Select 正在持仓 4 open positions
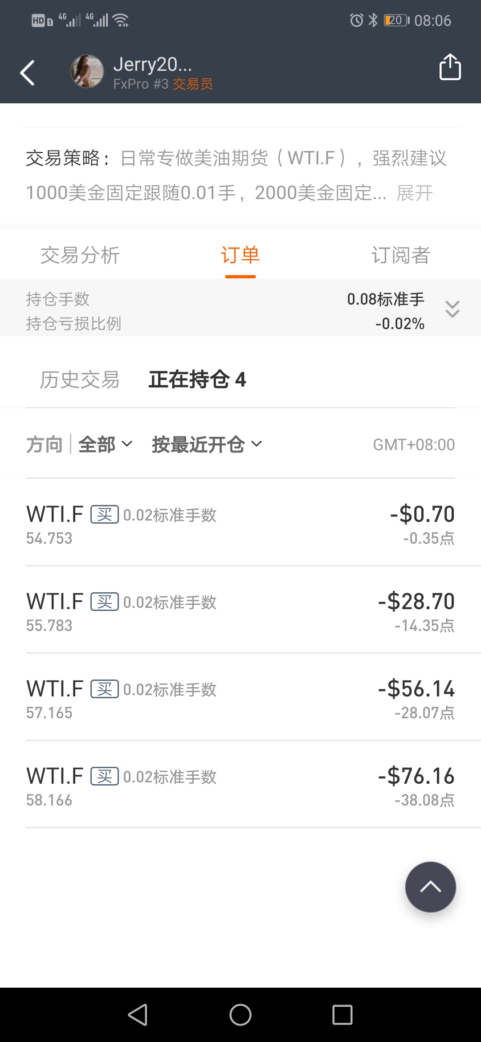481x1042 pixels. pos(197,379)
